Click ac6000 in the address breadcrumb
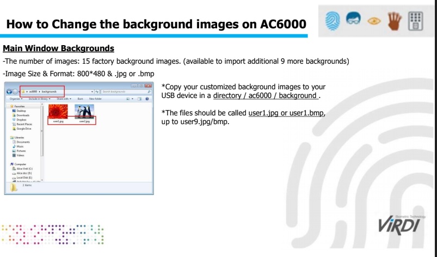437x257 pixels. coord(33,91)
